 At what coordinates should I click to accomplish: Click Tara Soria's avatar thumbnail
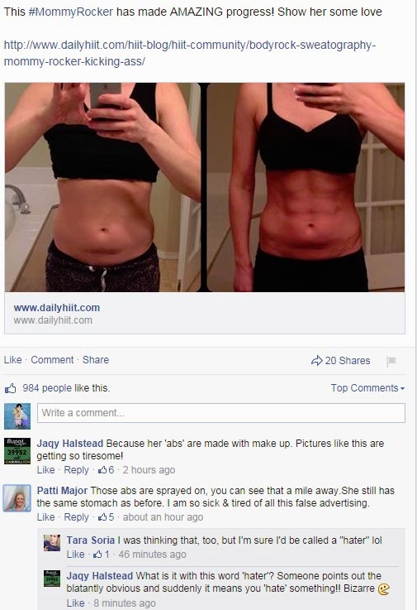[52, 543]
